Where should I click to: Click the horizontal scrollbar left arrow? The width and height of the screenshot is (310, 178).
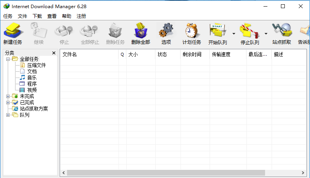[x=64, y=173]
